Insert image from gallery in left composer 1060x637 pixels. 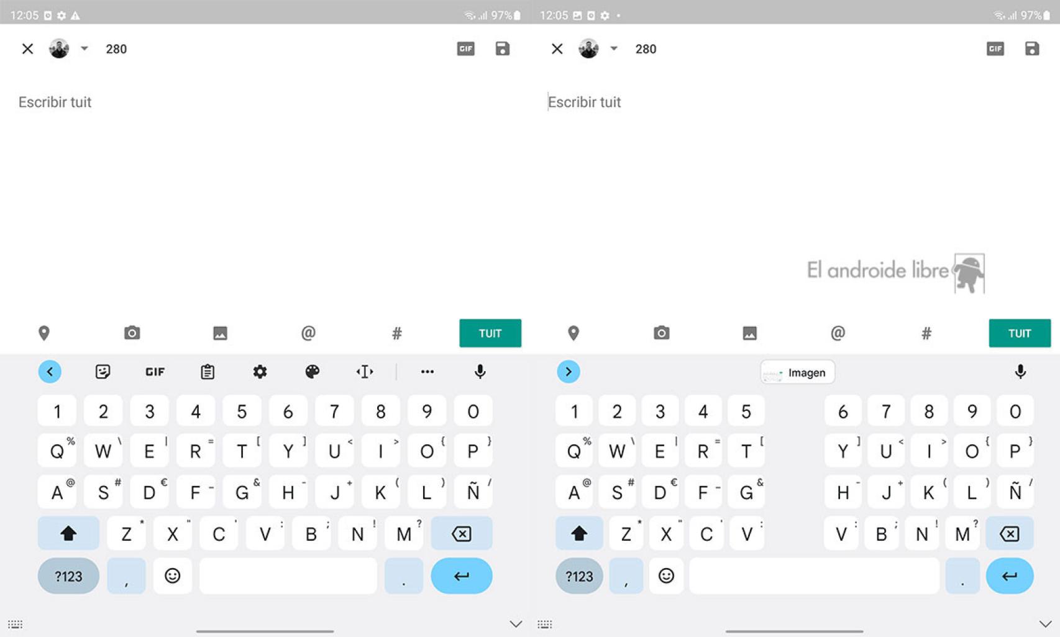pos(220,333)
